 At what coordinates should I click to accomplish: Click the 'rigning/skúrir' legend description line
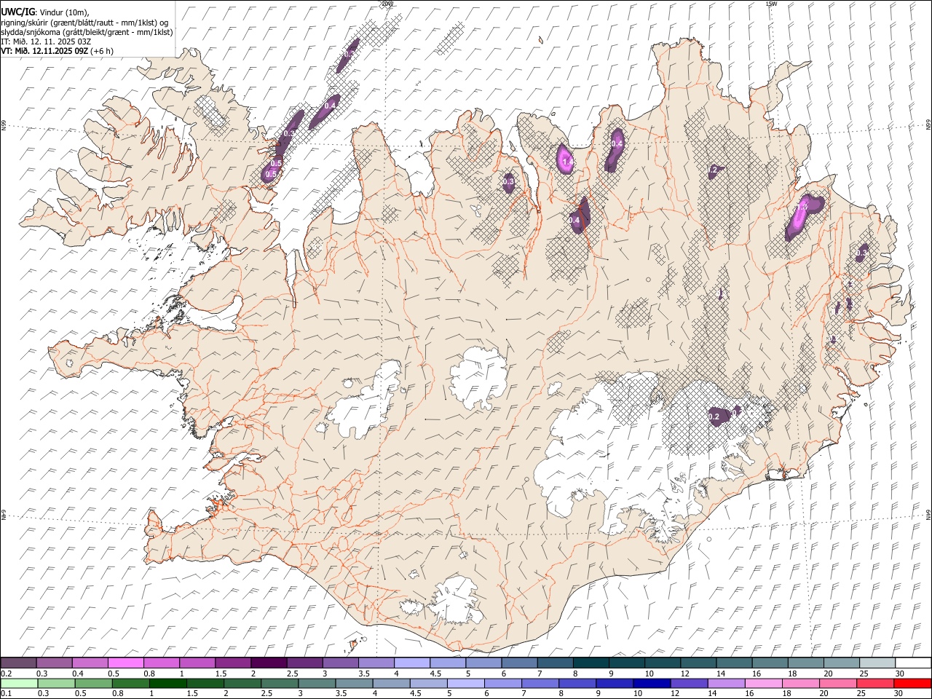pyautogui.click(x=84, y=22)
